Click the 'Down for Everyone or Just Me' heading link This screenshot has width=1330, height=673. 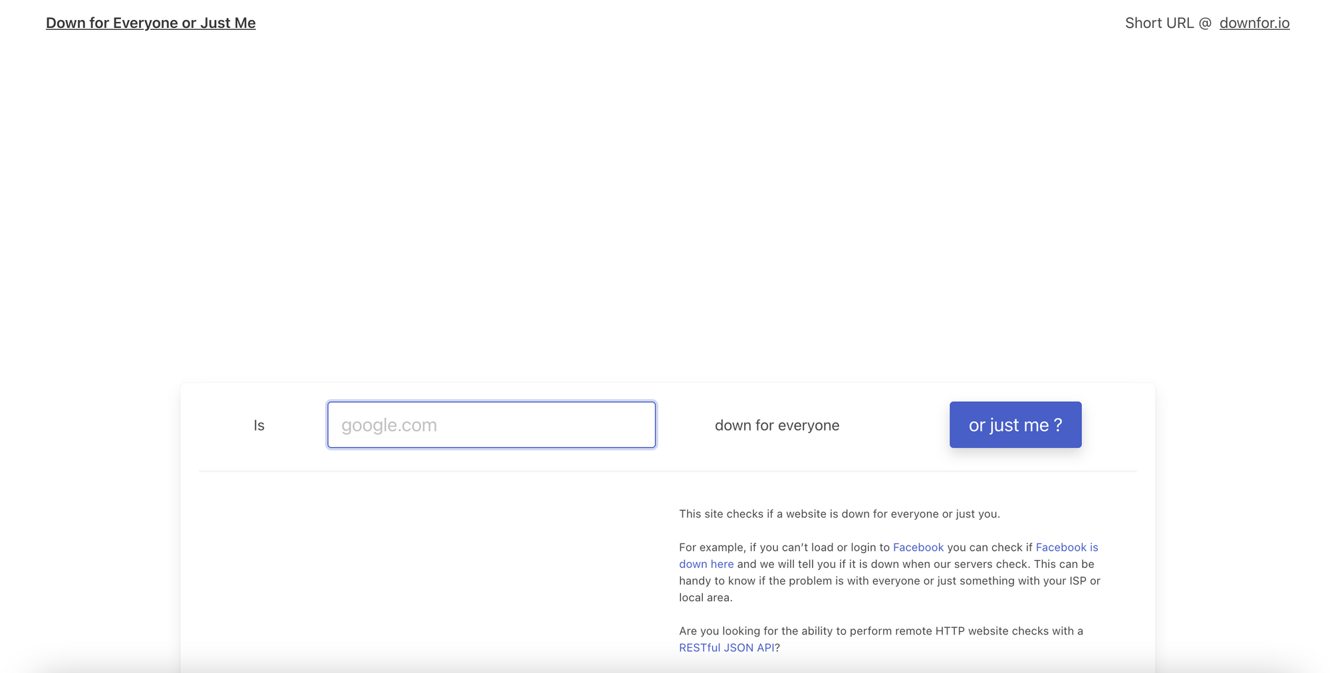(x=150, y=23)
